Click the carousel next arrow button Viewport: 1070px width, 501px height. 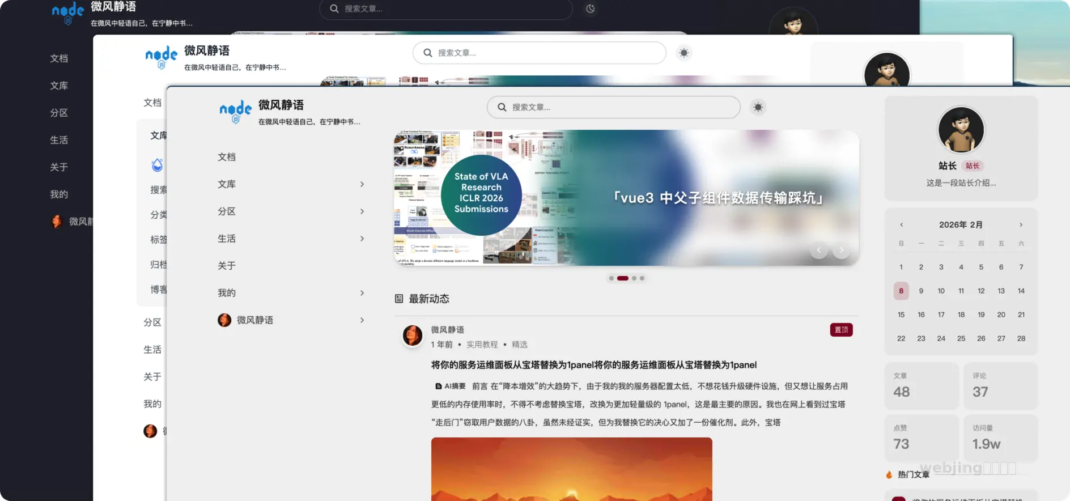[x=842, y=250]
